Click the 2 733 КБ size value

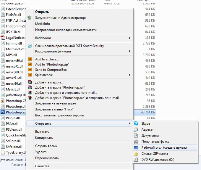[x=149, y=43]
